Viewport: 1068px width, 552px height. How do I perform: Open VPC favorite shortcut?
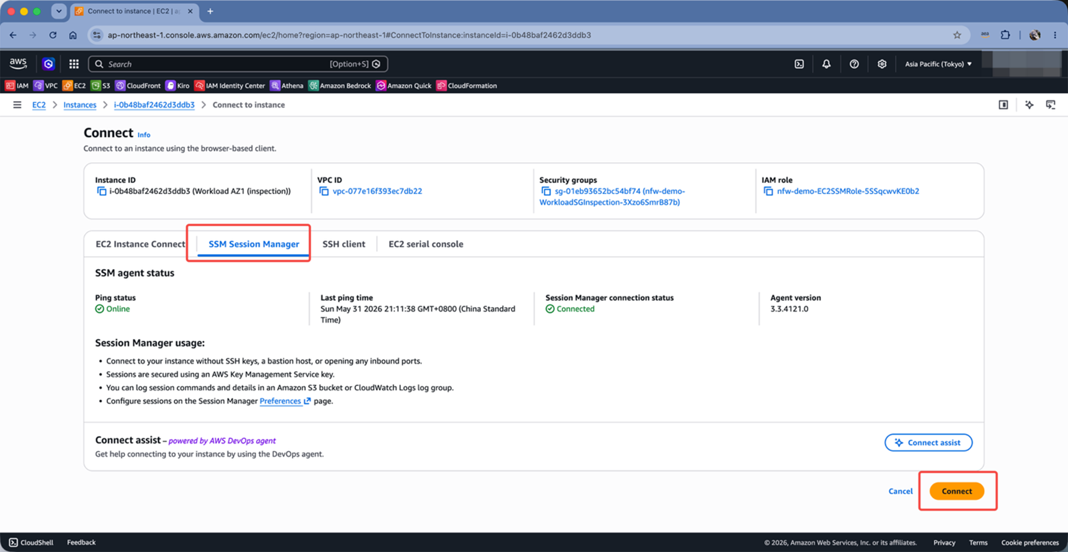coord(46,86)
